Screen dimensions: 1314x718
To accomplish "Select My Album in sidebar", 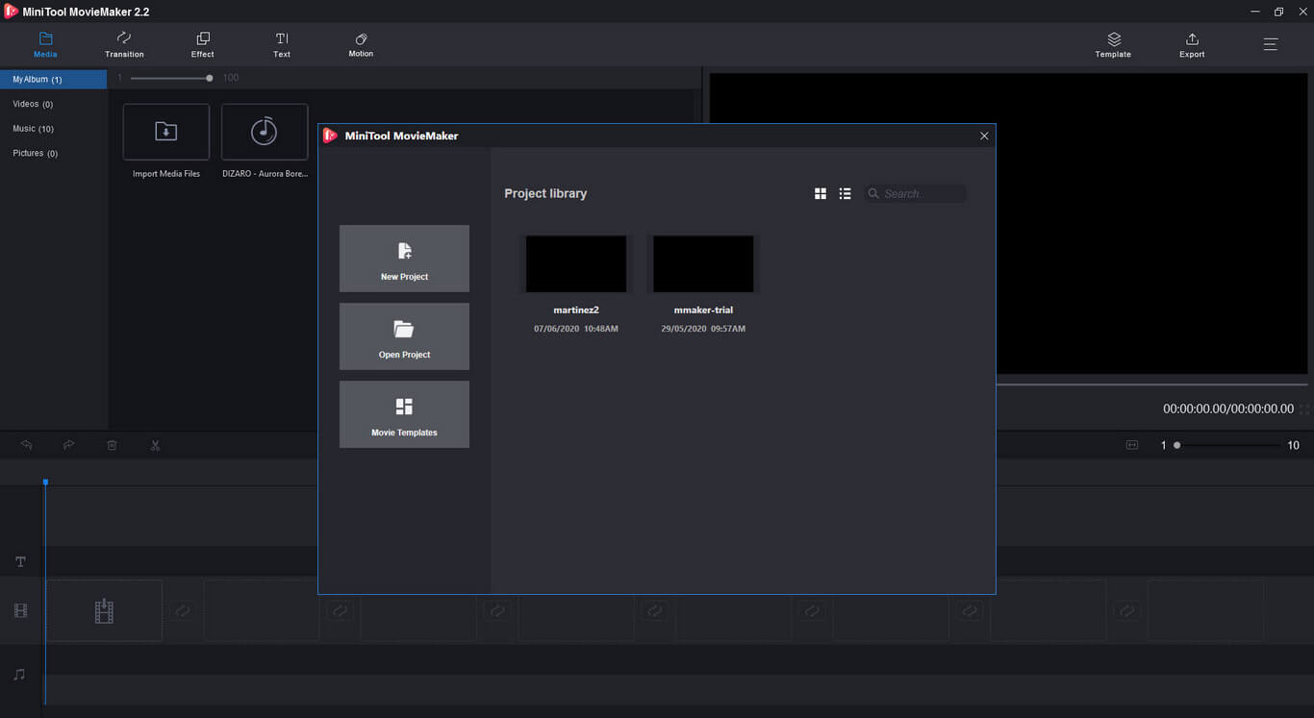I will point(53,80).
